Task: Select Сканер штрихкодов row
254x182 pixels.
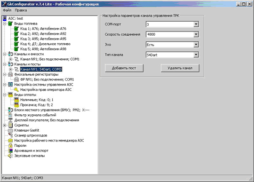Action: click(31, 135)
